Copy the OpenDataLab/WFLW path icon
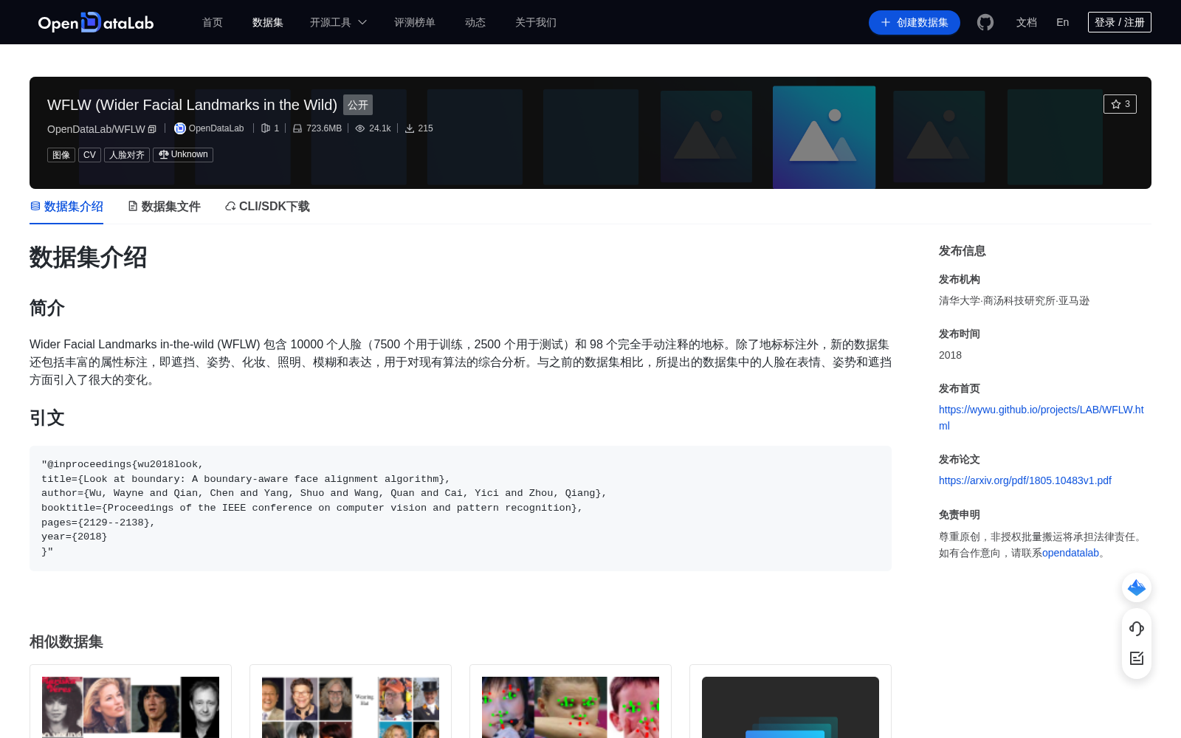 pos(152,129)
